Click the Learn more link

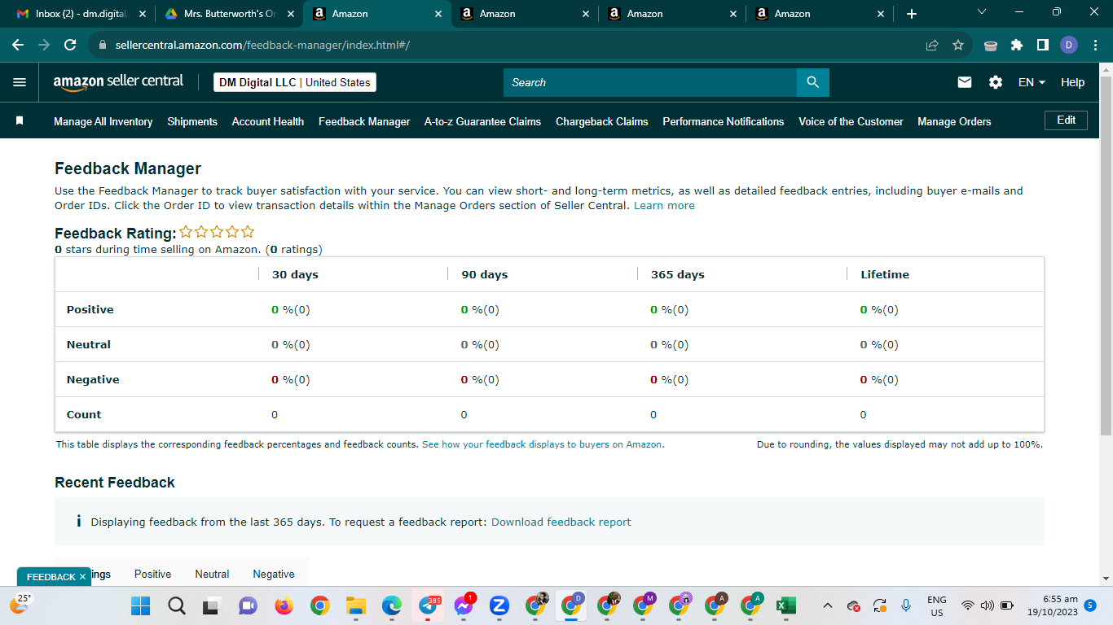click(x=664, y=206)
